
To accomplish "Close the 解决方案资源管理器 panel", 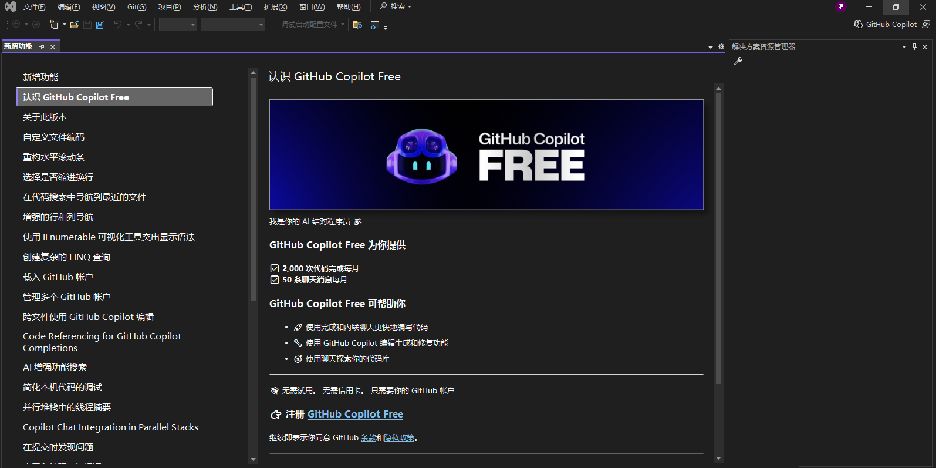I will tap(925, 46).
